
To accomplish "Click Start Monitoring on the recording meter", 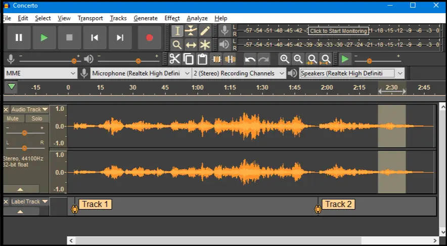I will coord(338,31).
